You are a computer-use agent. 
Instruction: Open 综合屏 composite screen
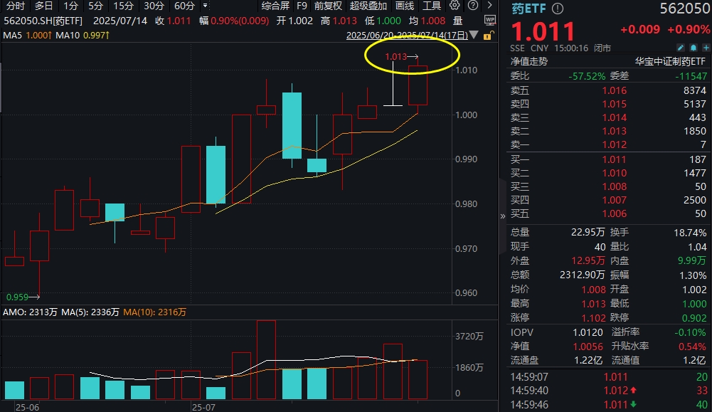(x=276, y=6)
